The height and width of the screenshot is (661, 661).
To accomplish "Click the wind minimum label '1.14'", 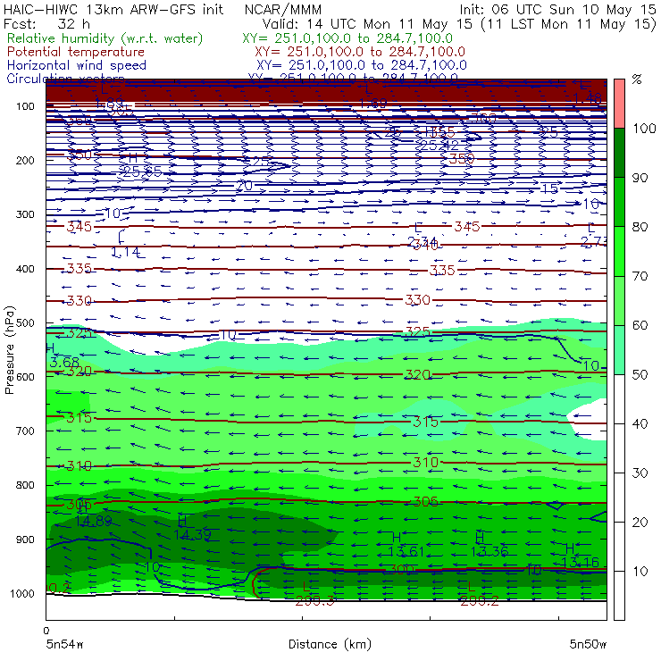I will [x=126, y=252].
